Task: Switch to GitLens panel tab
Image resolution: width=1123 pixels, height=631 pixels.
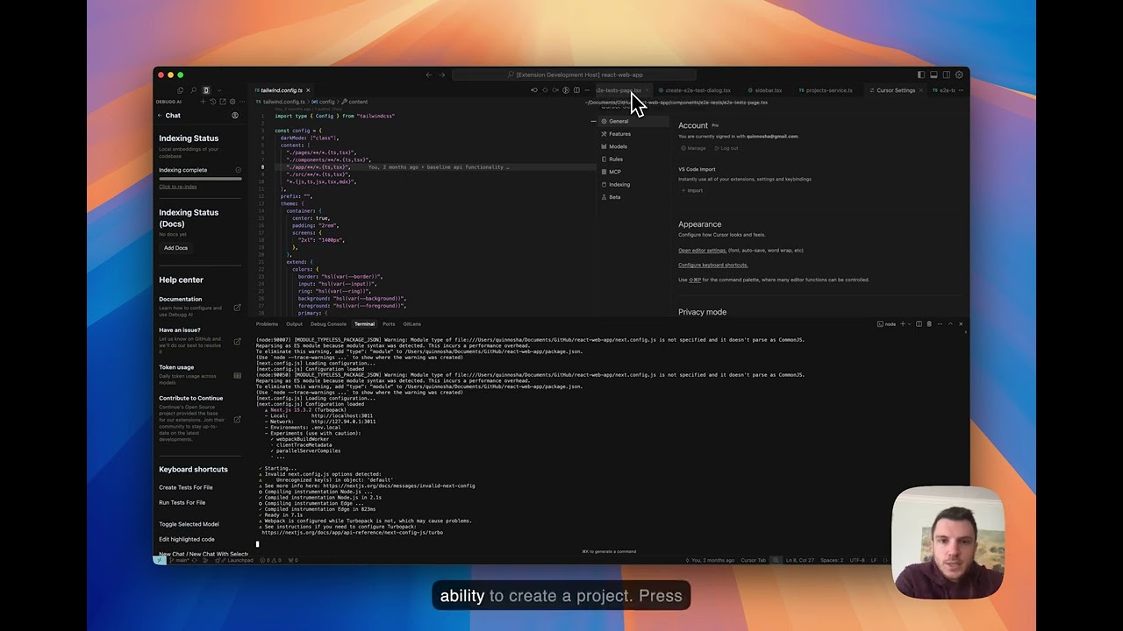Action: 411,324
